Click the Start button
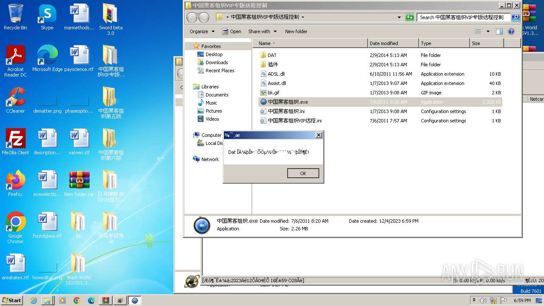Image resolution: width=544 pixels, height=306 pixels. pyautogui.click(x=11, y=300)
